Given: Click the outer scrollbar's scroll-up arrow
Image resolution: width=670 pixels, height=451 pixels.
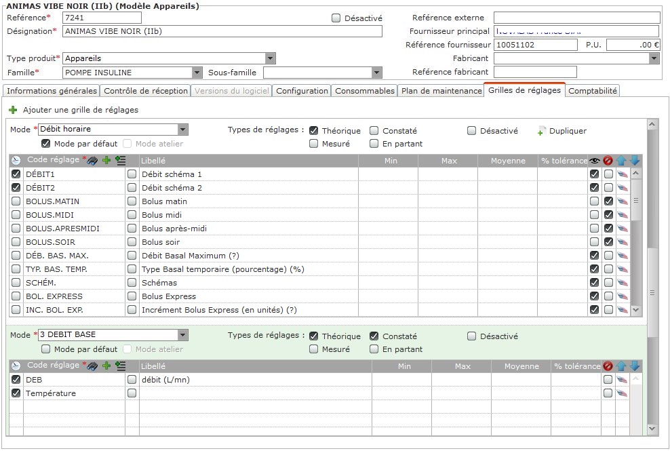Looking at the screenshot, I should point(652,124).
